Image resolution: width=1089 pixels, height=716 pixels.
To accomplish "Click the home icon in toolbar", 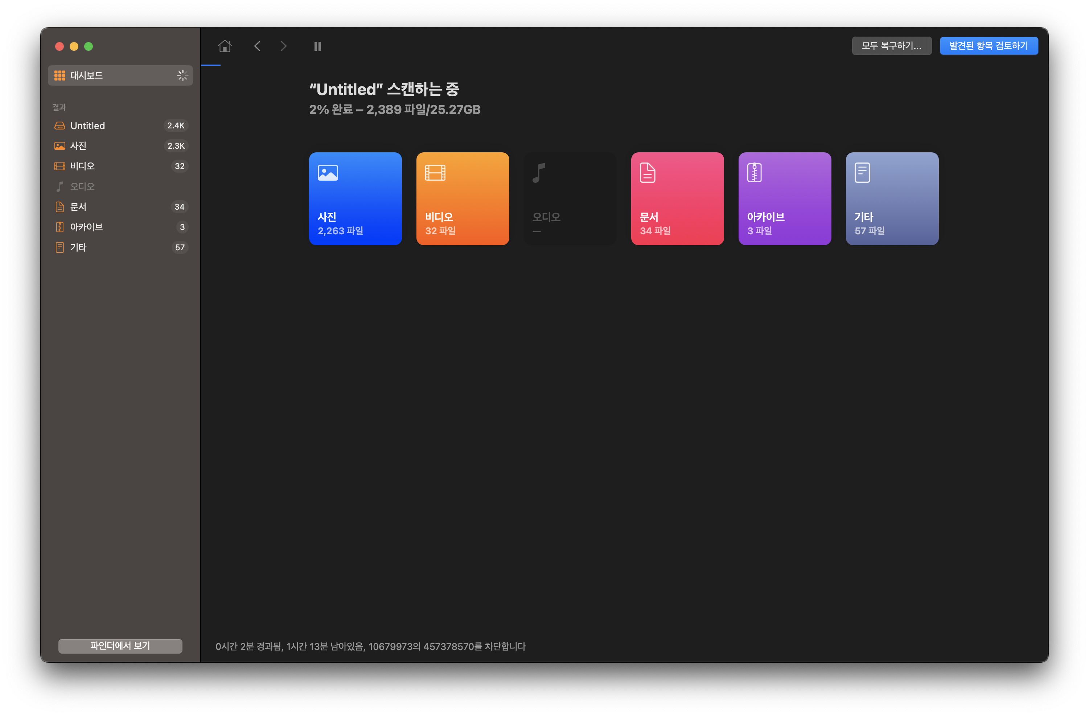I will coord(225,46).
